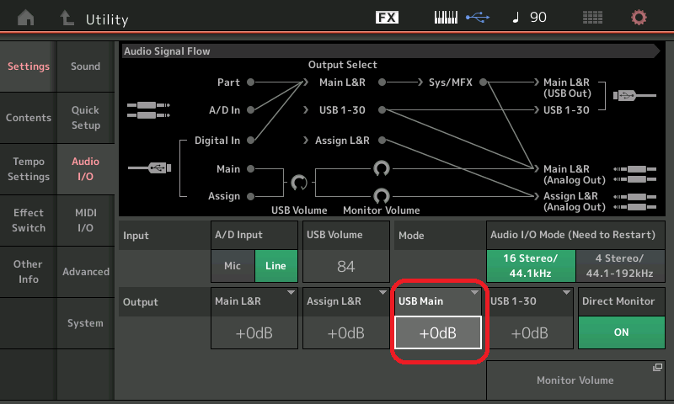The height and width of the screenshot is (404, 674).
Task: Open the grid live set icon
Action: coord(592,18)
